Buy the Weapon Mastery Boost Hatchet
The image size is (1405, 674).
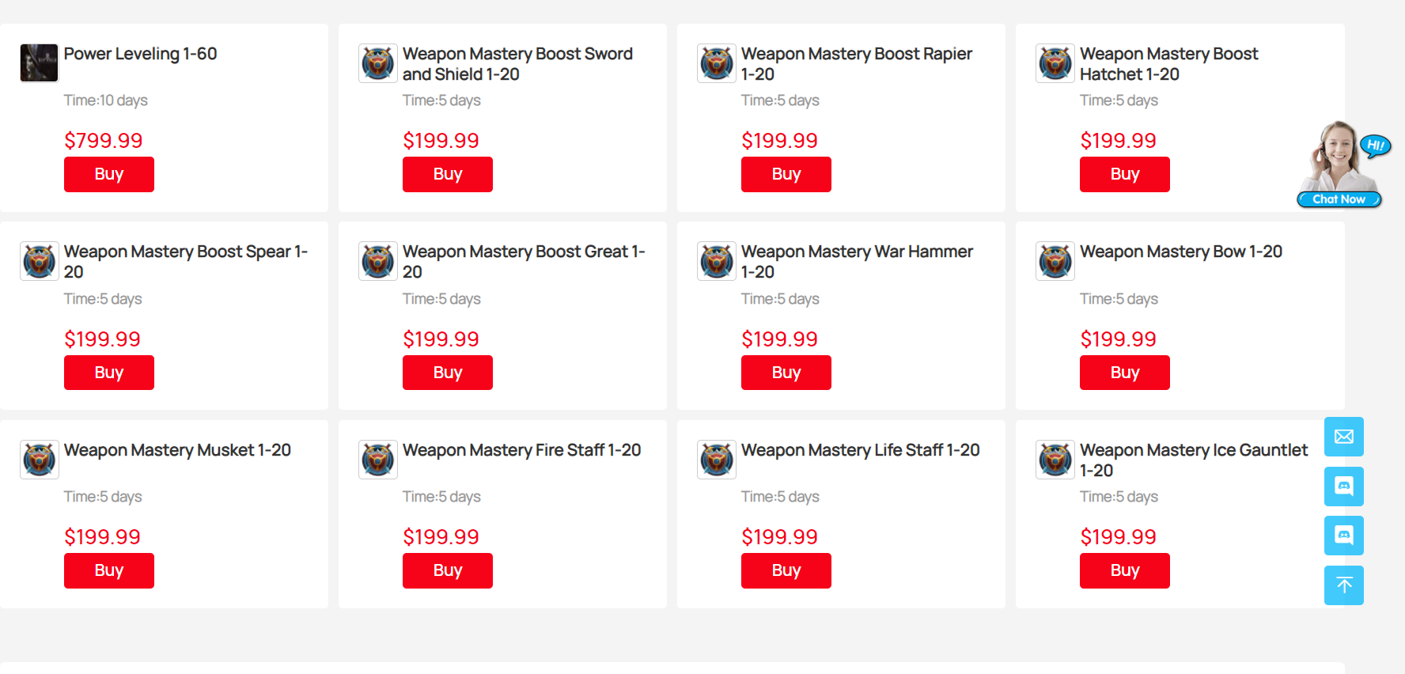coord(1125,174)
